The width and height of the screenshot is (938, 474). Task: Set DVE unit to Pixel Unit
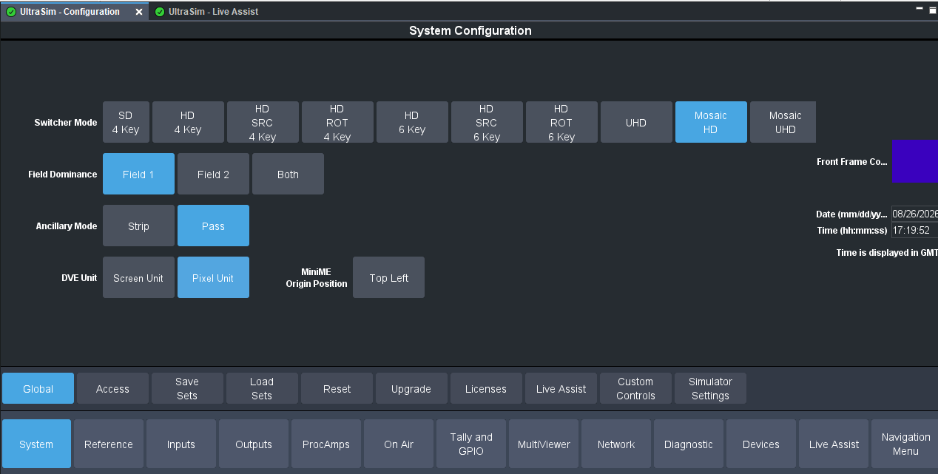(213, 277)
